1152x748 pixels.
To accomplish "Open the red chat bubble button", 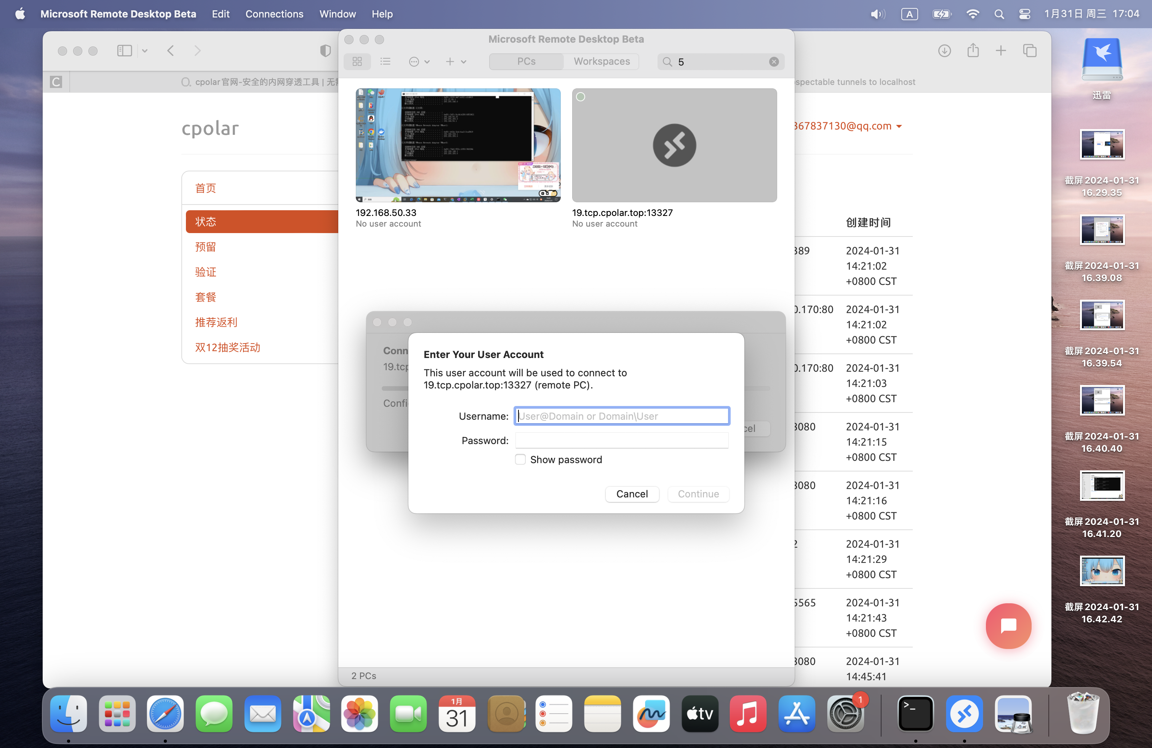I will pyautogui.click(x=1009, y=626).
